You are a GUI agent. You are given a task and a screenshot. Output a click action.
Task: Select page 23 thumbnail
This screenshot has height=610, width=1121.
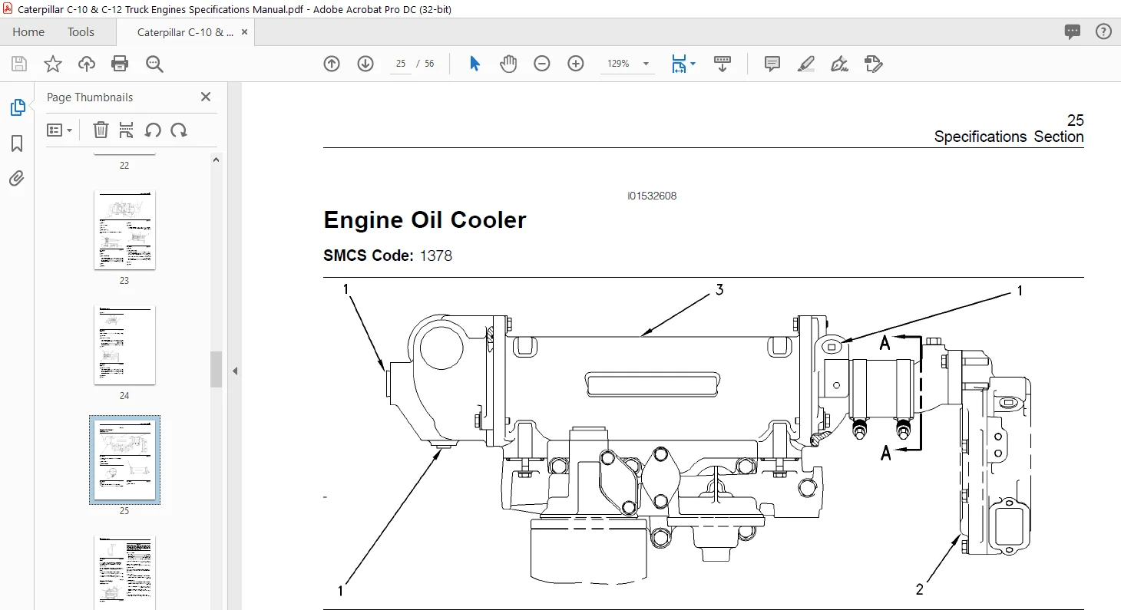(124, 230)
